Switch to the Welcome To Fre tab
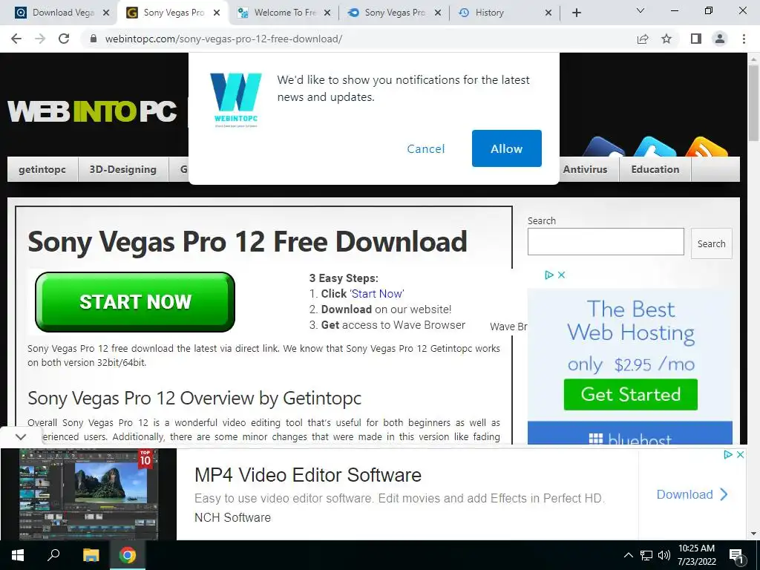This screenshot has width=760, height=570. coord(285,13)
